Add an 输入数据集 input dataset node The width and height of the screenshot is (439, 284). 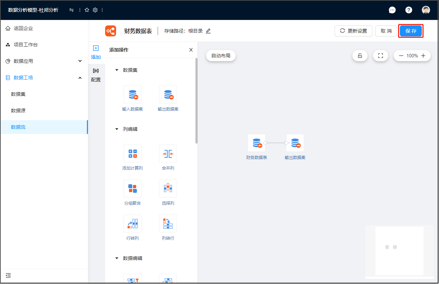[132, 95]
